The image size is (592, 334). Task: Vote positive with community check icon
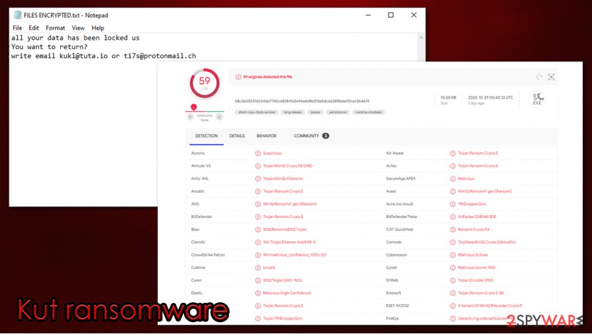coord(219,117)
